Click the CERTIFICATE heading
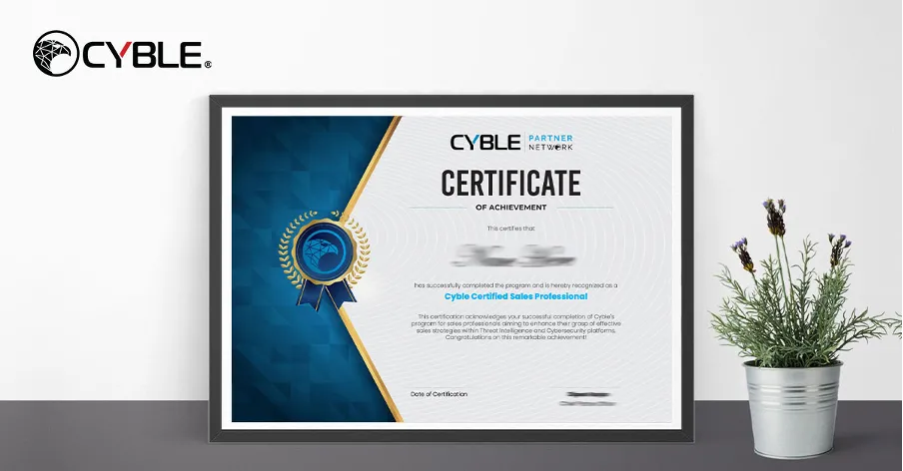This screenshot has height=471, width=903. pyautogui.click(x=510, y=184)
